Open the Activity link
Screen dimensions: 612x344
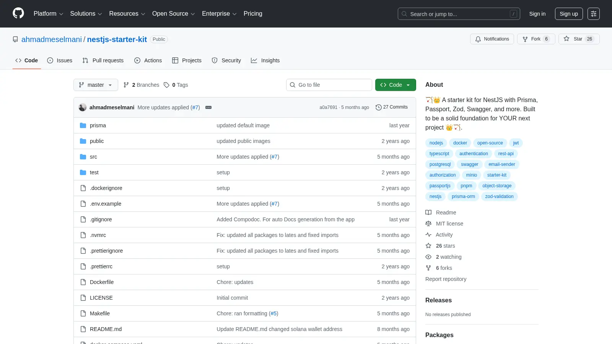(x=439, y=235)
